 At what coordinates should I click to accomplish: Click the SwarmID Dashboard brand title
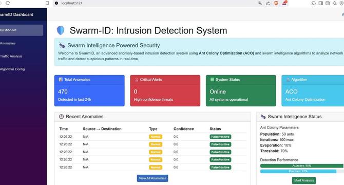(16, 14)
